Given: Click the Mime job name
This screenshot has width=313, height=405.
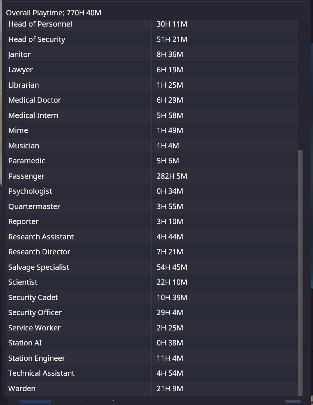Looking at the screenshot, I should 18,130.
